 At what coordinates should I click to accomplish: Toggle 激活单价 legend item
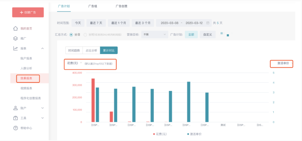194,134
